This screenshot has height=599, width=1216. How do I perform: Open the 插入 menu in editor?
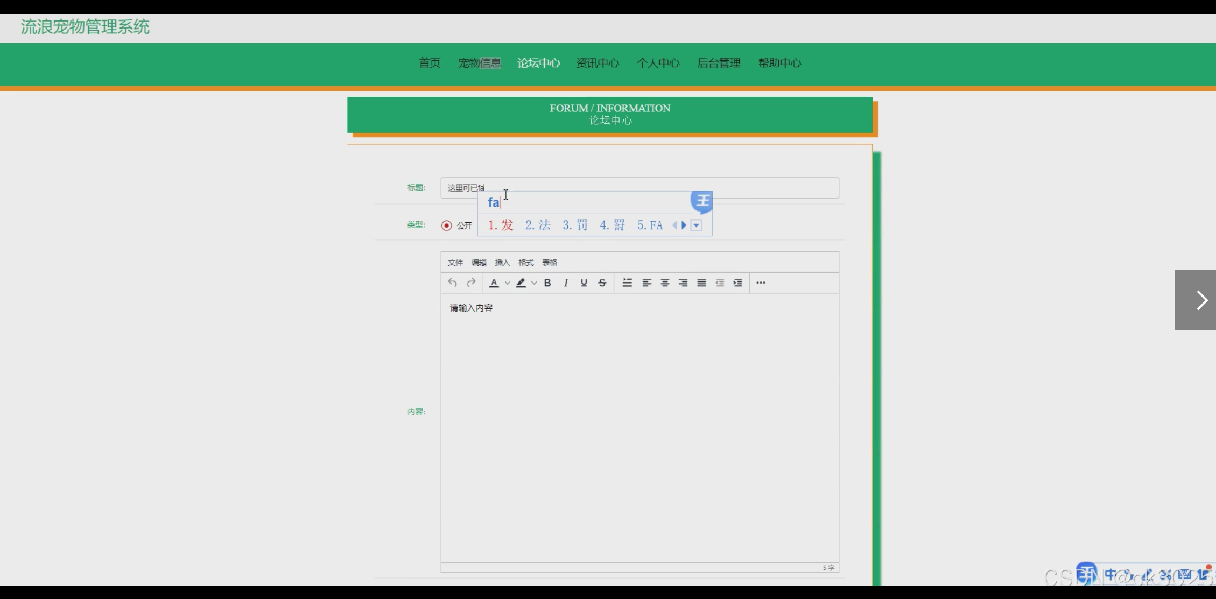pos(502,263)
